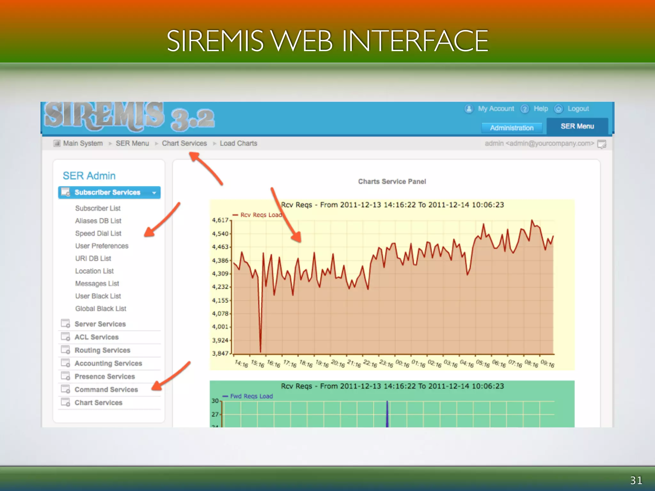Click the Presence Services panel icon
Image resolution: width=655 pixels, height=491 pixels.
click(x=66, y=376)
